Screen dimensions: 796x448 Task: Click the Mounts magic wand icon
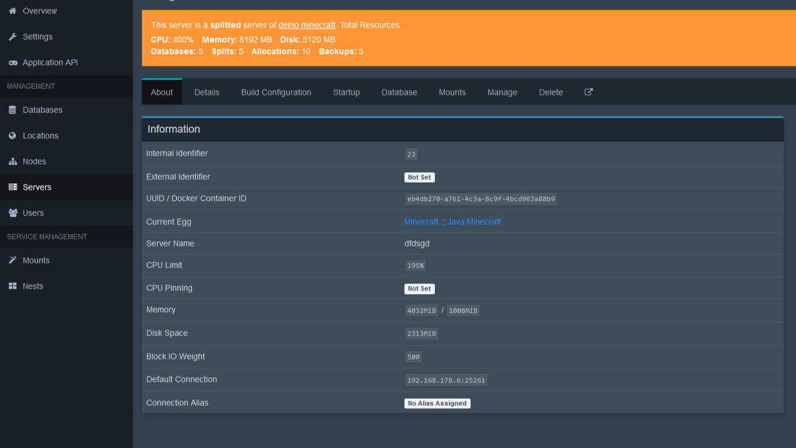12,261
